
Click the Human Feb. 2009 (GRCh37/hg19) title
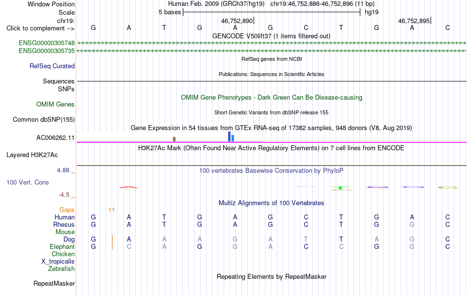pos(216,4)
